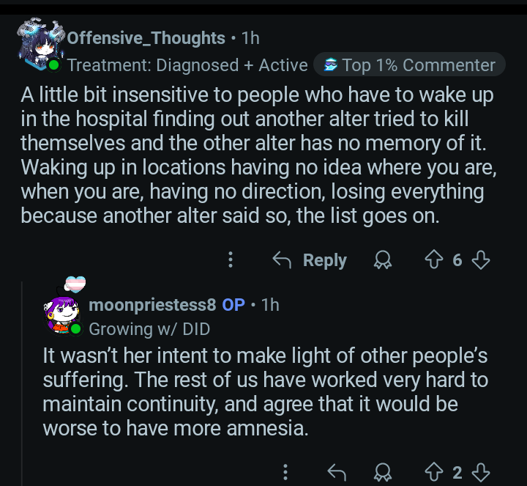
Task: Open the Offensive_Thoughts username profile
Action: pyautogui.click(x=146, y=38)
